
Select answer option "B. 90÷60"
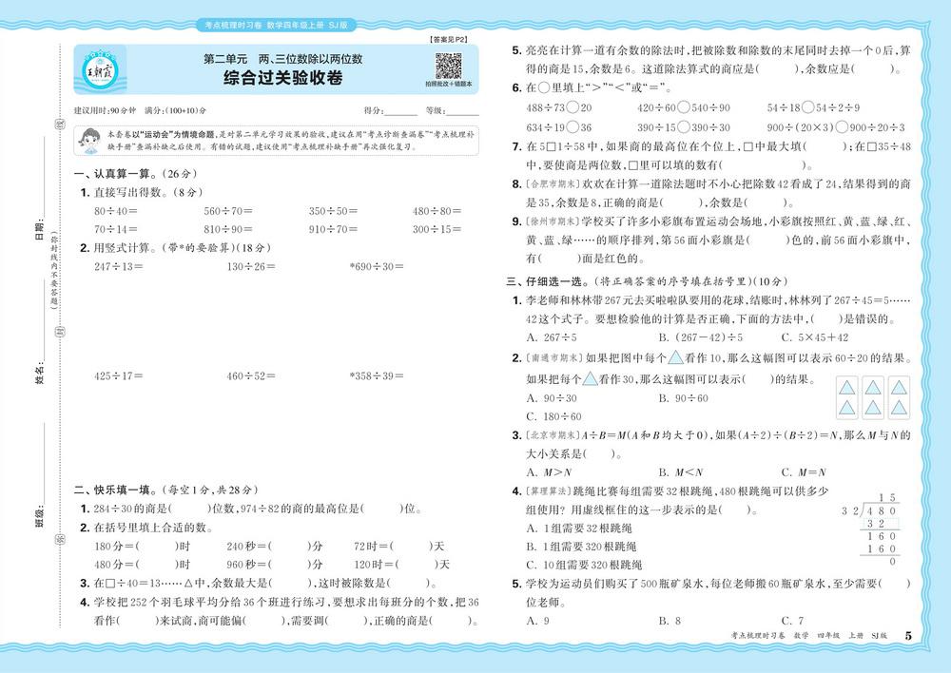(x=684, y=398)
